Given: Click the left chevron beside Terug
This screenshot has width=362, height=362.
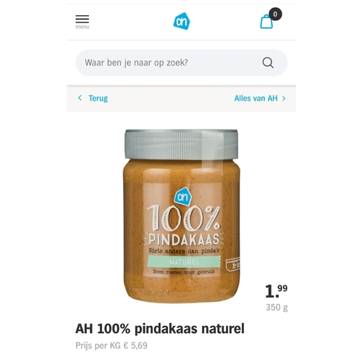Looking at the screenshot, I should (x=80, y=98).
